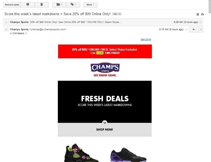Screen dimensions: 211x162
Task: Print the whole conversation
Action: (202, 14)
